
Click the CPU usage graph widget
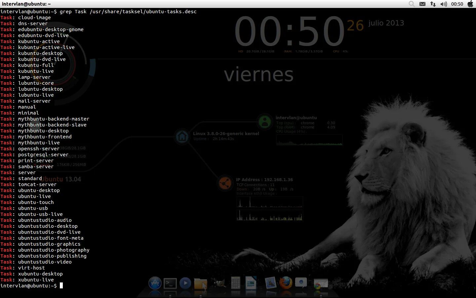click(309, 140)
